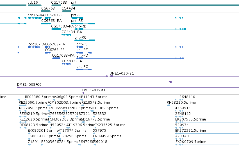239x146 pixels.
Task: Click BAC clone DME1-008F06
Action: 29,85
